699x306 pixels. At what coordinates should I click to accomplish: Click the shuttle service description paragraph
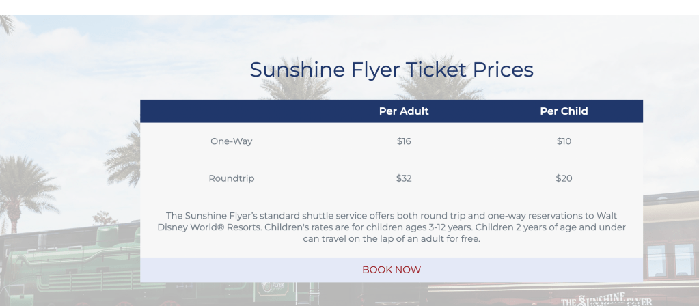(392, 227)
